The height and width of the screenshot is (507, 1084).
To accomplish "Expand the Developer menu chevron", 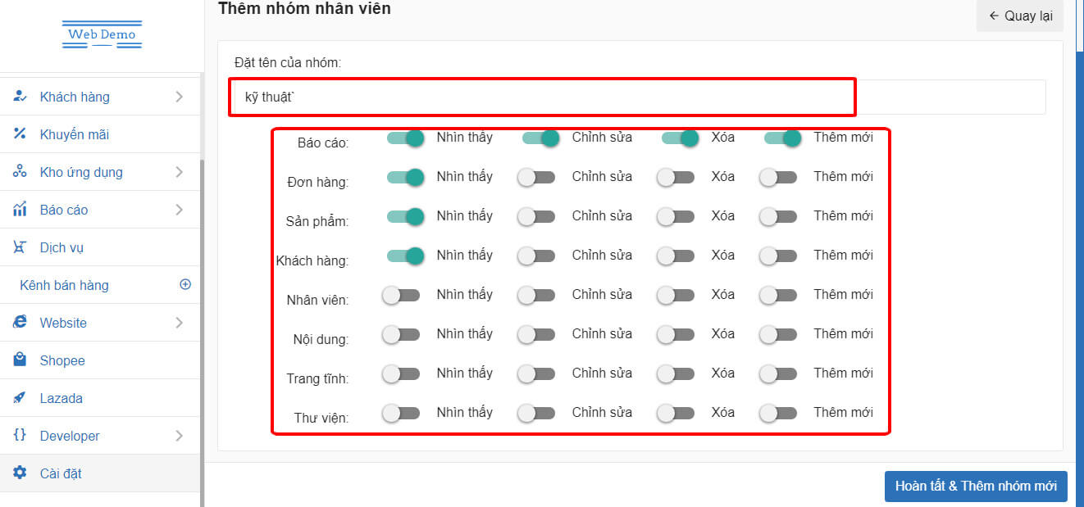I will [x=179, y=436].
